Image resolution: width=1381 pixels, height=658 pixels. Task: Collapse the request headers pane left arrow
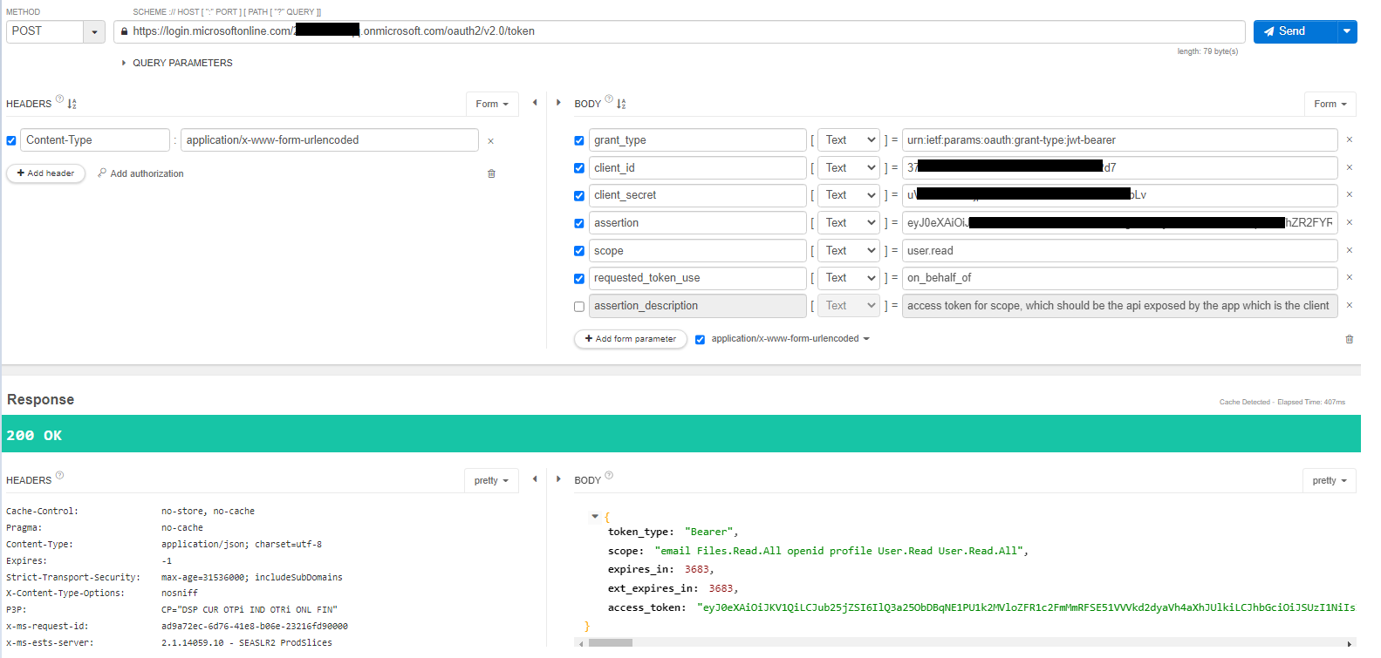tap(535, 103)
